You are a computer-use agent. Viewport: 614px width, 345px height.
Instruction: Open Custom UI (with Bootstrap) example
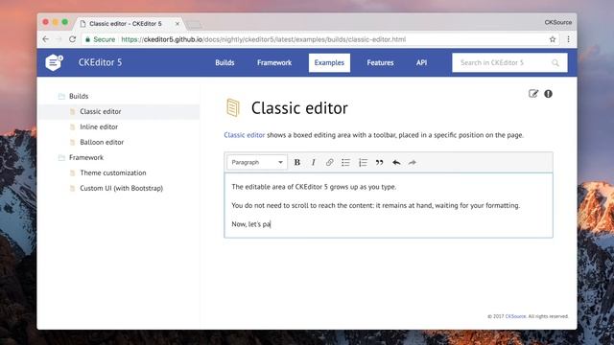pyautogui.click(x=122, y=188)
